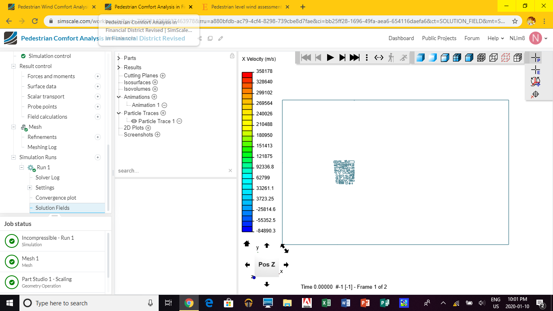This screenshot has width=553, height=311.
Task: Click the search field in results panel
Action: pyautogui.click(x=172, y=170)
